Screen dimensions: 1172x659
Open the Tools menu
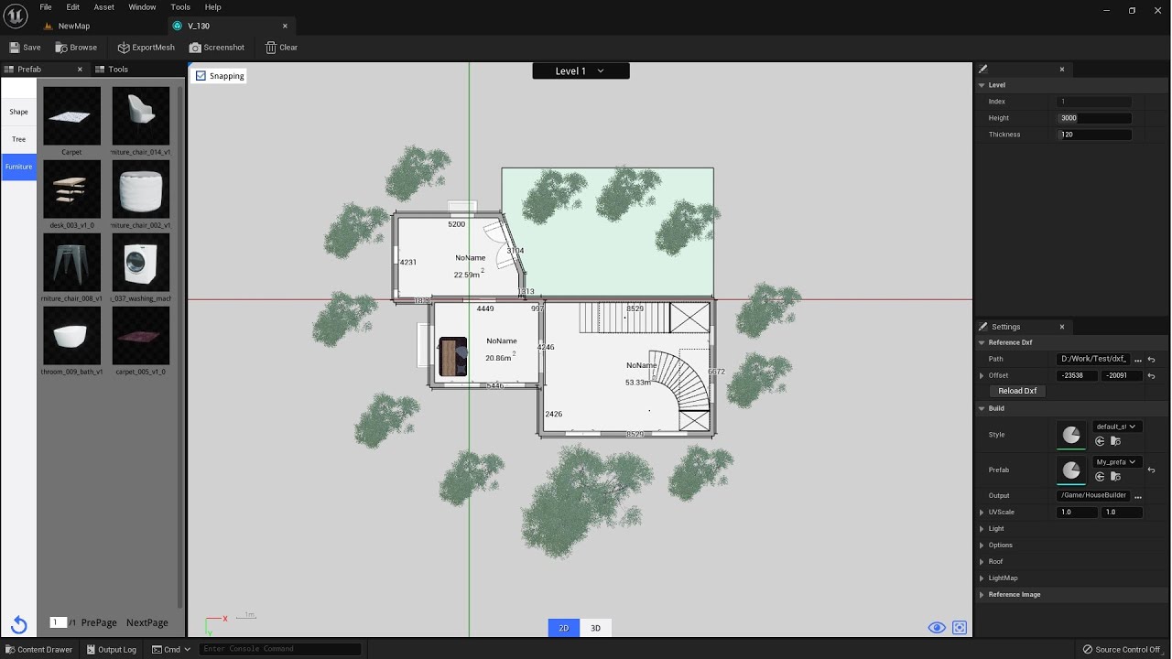click(180, 7)
